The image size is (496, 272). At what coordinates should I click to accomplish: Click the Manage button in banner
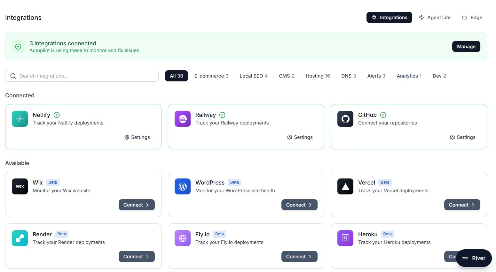466,46
